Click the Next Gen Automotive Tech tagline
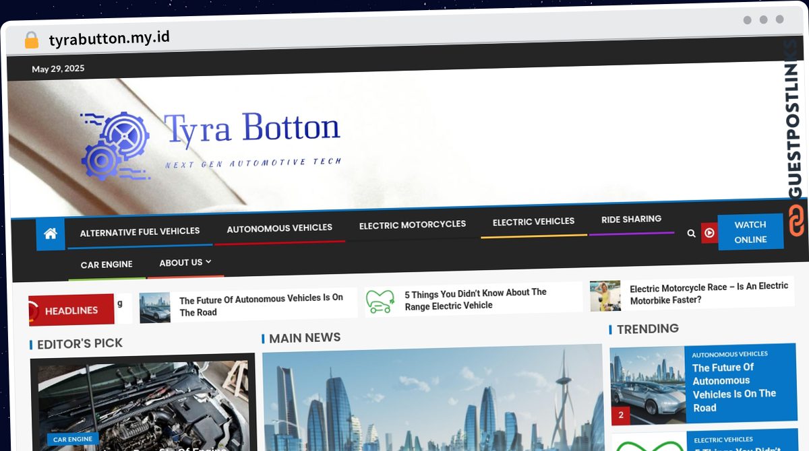The height and width of the screenshot is (451, 809). pyautogui.click(x=253, y=163)
